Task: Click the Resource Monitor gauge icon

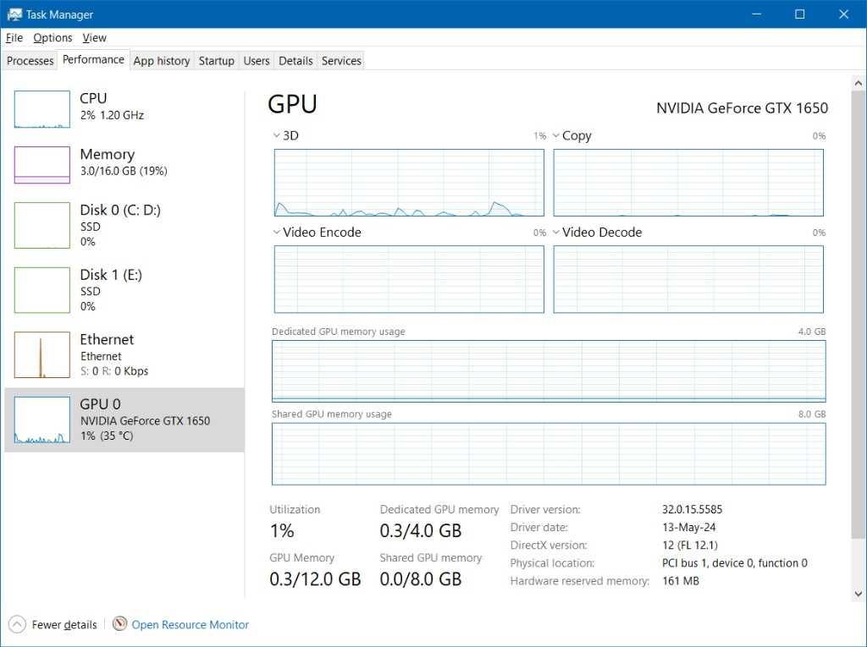Action: point(119,624)
